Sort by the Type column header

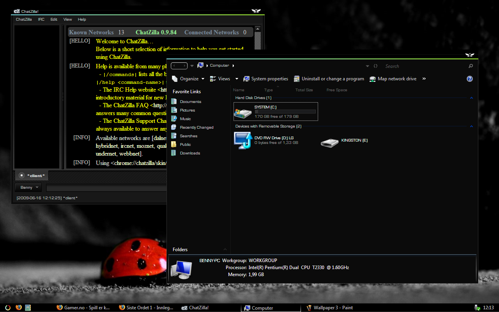click(x=269, y=90)
